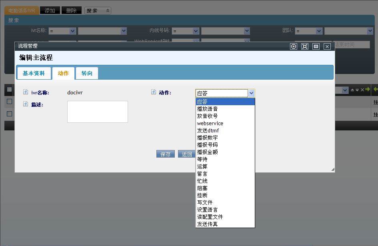Click the help icon beside 动作 label
This screenshot has width=378, height=246.
coord(153,92)
